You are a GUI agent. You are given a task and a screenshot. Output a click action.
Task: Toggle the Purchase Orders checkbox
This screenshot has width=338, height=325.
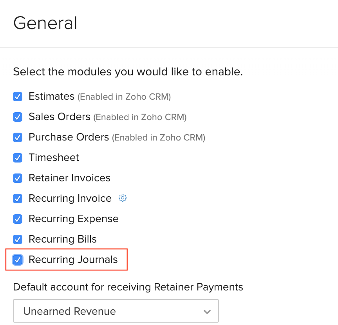click(x=17, y=137)
